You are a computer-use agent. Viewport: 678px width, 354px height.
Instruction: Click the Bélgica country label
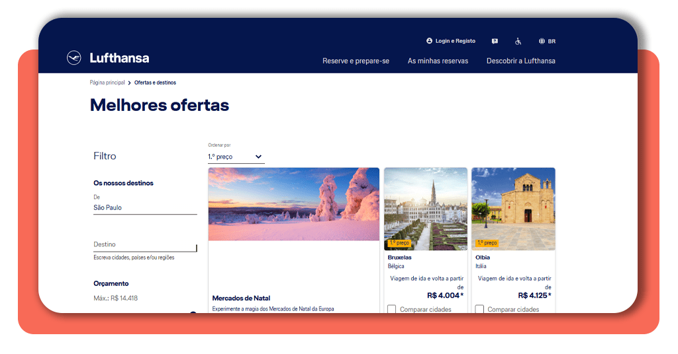(x=396, y=266)
